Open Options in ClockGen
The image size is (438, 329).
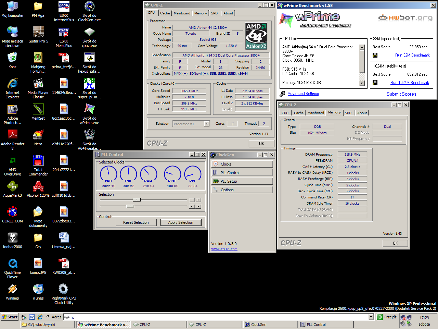pos(242,190)
